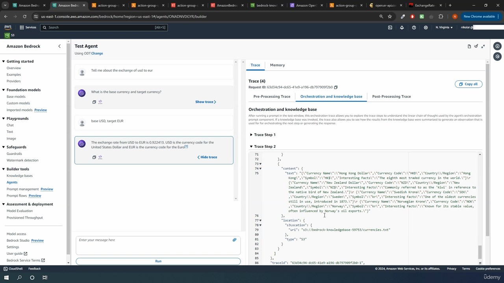504x283 pixels.
Task: Click Show trace link
Action: pos(206,102)
